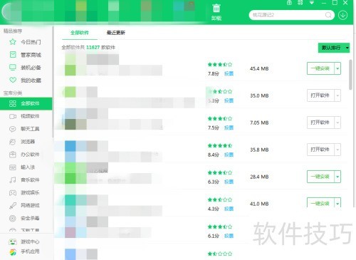Click 投票 link beside 7.5分
The width and height of the screenshot is (356, 260).
point(229,128)
